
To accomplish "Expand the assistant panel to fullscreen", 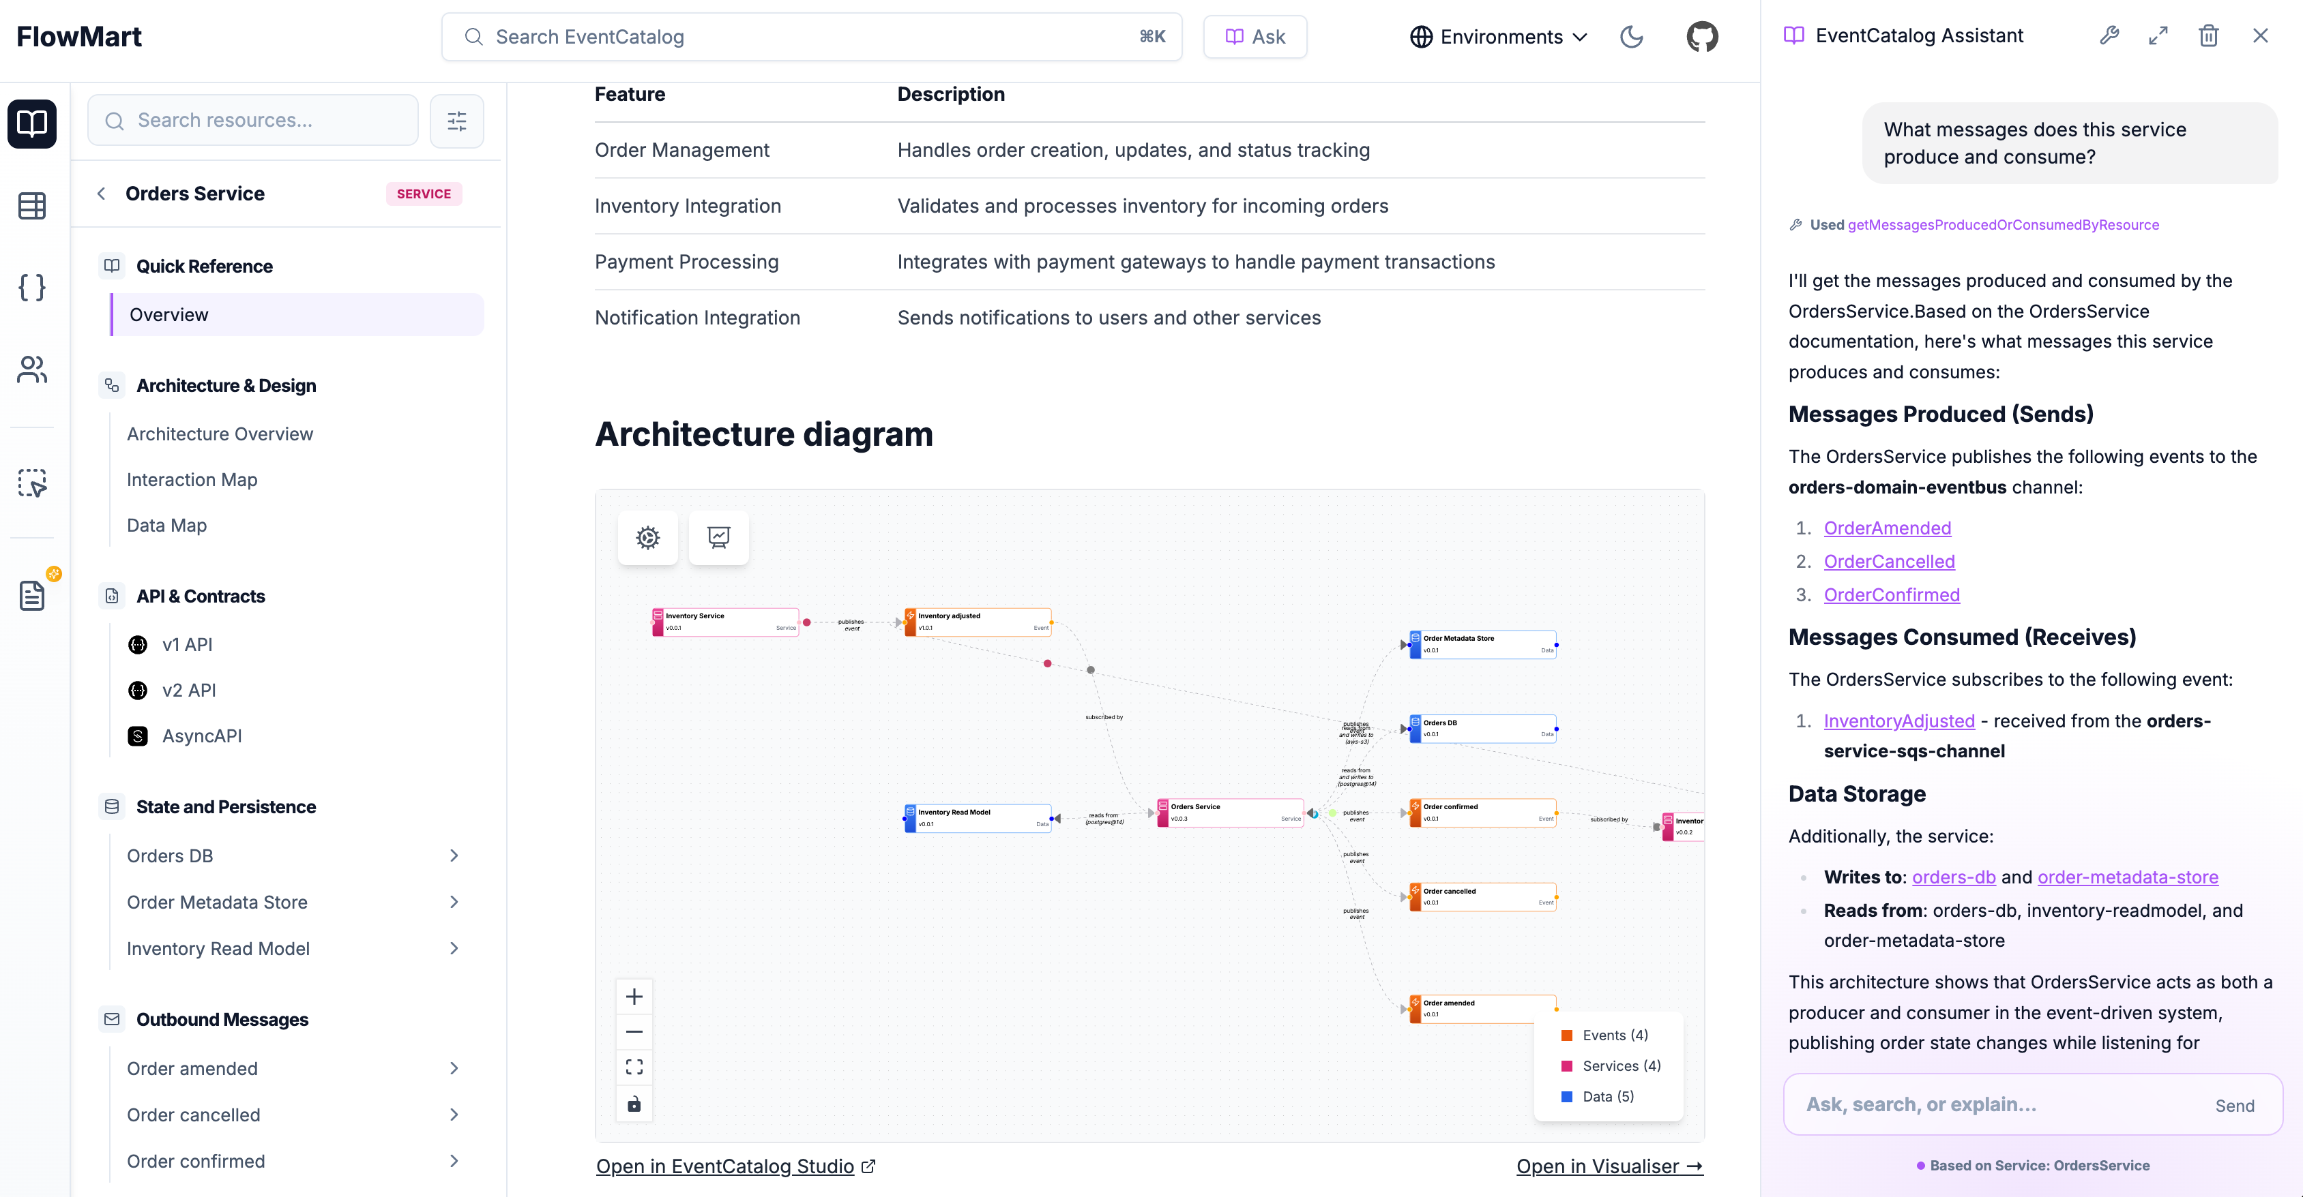I will click(x=2157, y=35).
